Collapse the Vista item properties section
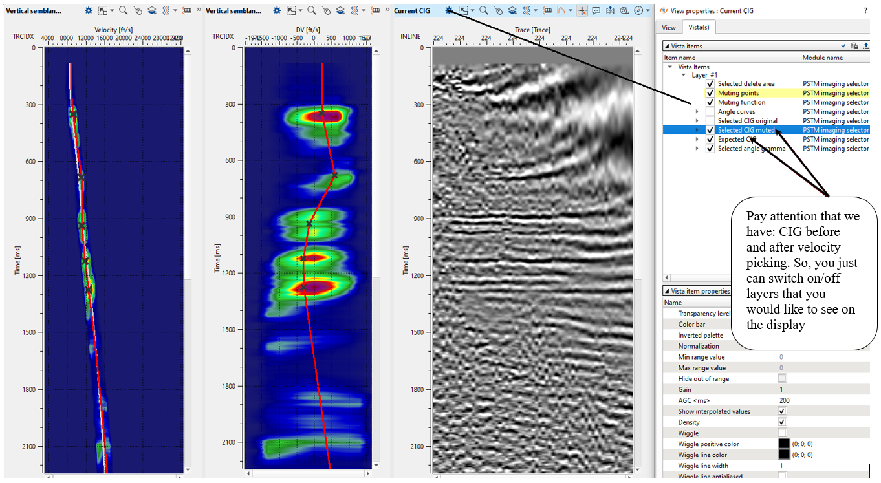 click(x=667, y=291)
